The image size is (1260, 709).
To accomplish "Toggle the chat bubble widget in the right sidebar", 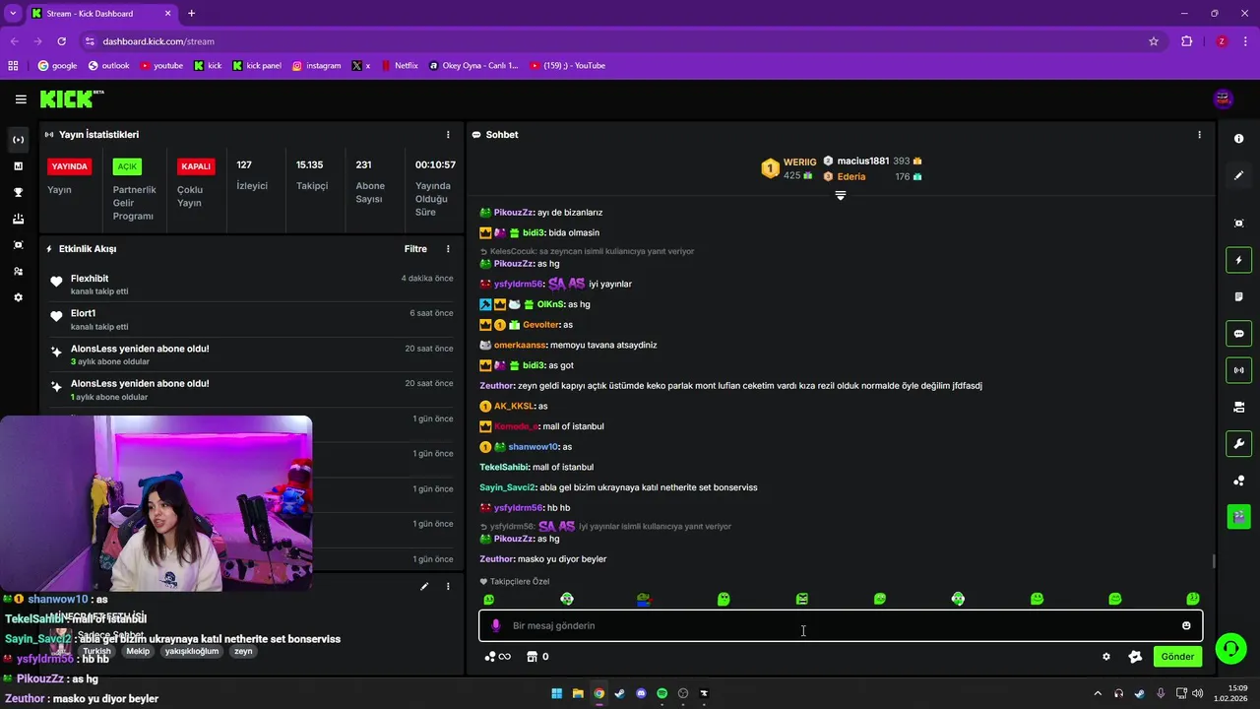I will click(x=1238, y=334).
